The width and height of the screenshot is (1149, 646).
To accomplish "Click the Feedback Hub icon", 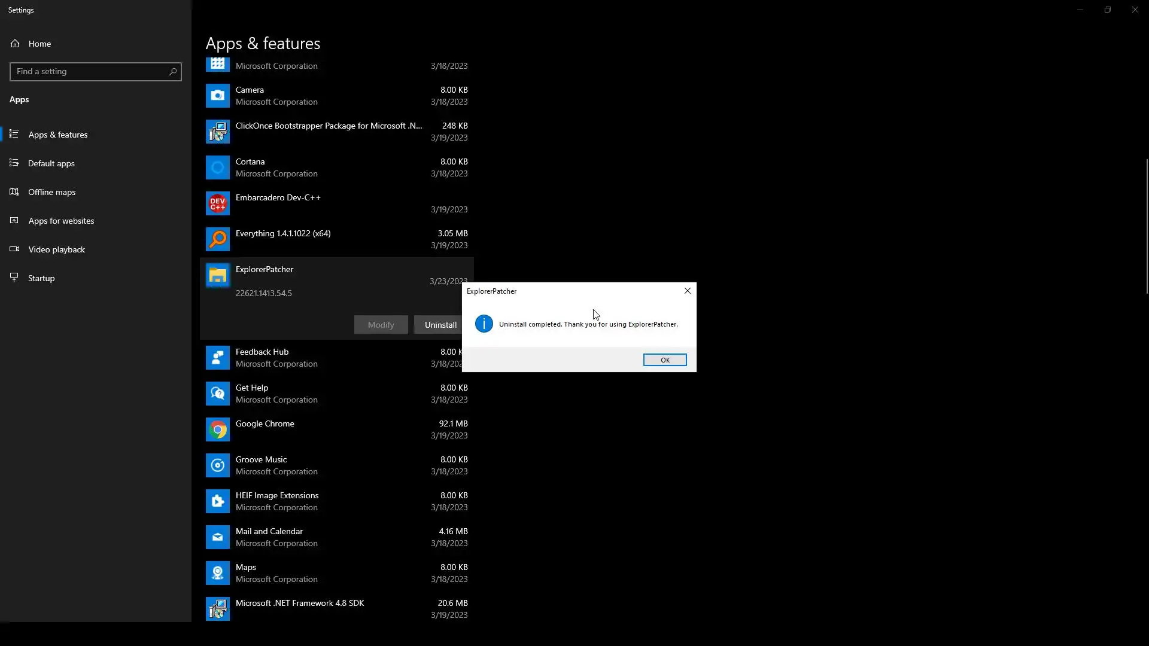I will tap(217, 358).
